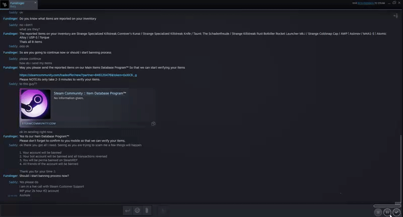
Task: Click 'No information given.' preview description
Action: pyautogui.click(x=69, y=98)
